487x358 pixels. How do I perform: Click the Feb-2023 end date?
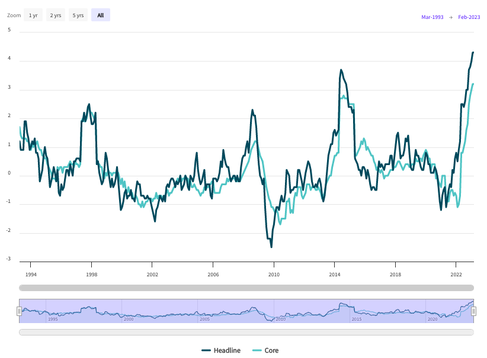(x=469, y=17)
